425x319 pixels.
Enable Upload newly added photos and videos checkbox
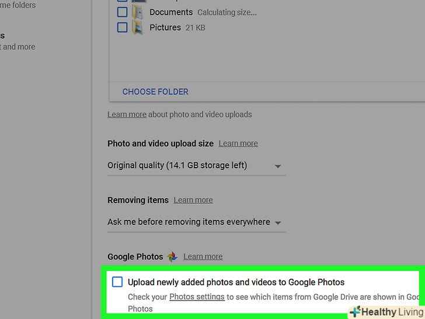(117, 282)
